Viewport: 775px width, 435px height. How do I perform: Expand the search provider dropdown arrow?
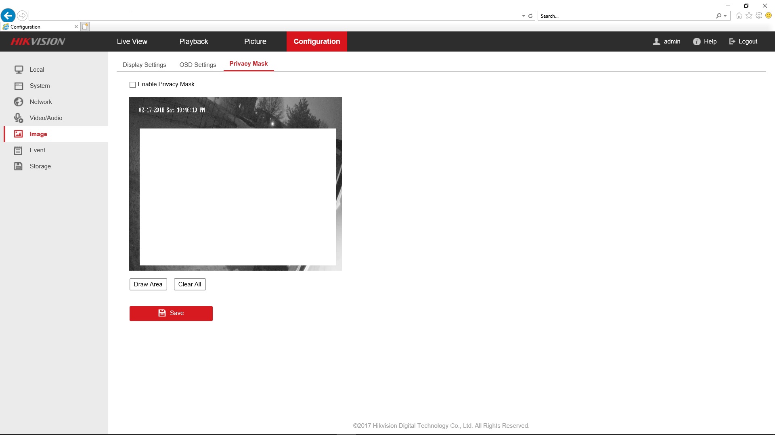(725, 16)
